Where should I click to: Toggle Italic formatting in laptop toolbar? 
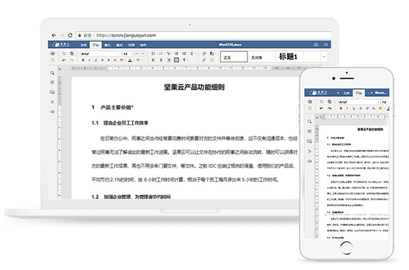click(x=89, y=60)
